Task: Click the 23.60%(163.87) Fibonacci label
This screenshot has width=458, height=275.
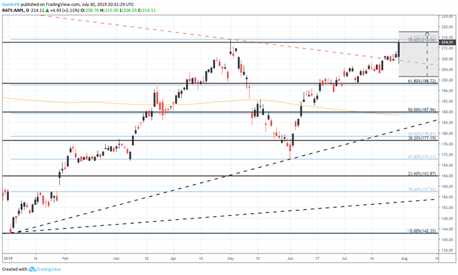Action: tap(422, 173)
